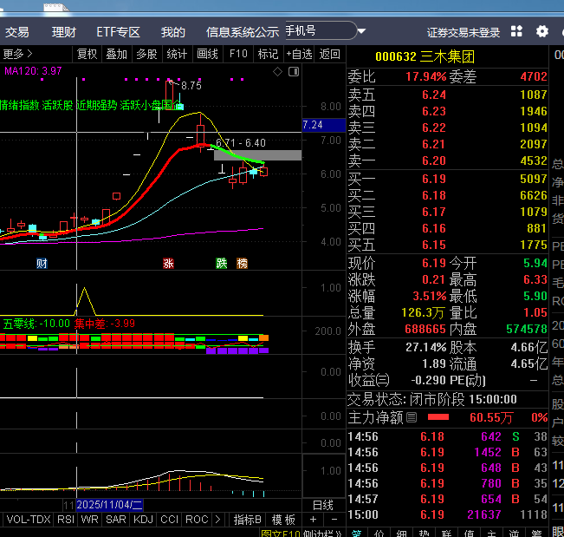
Task: Click the 2025/11/04 date marker on timeline
Action: point(109,504)
